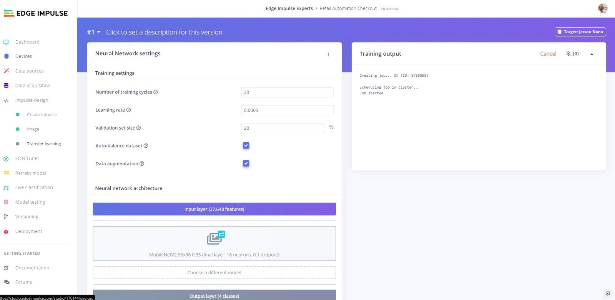Image resolution: width=615 pixels, height=300 pixels.
Task: Click the Edge Impulse logo
Action: pyautogui.click(x=35, y=13)
